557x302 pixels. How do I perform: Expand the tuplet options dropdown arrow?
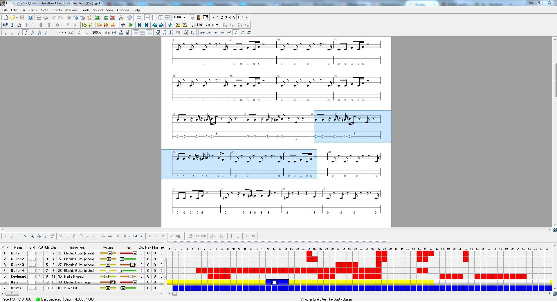[65, 33]
